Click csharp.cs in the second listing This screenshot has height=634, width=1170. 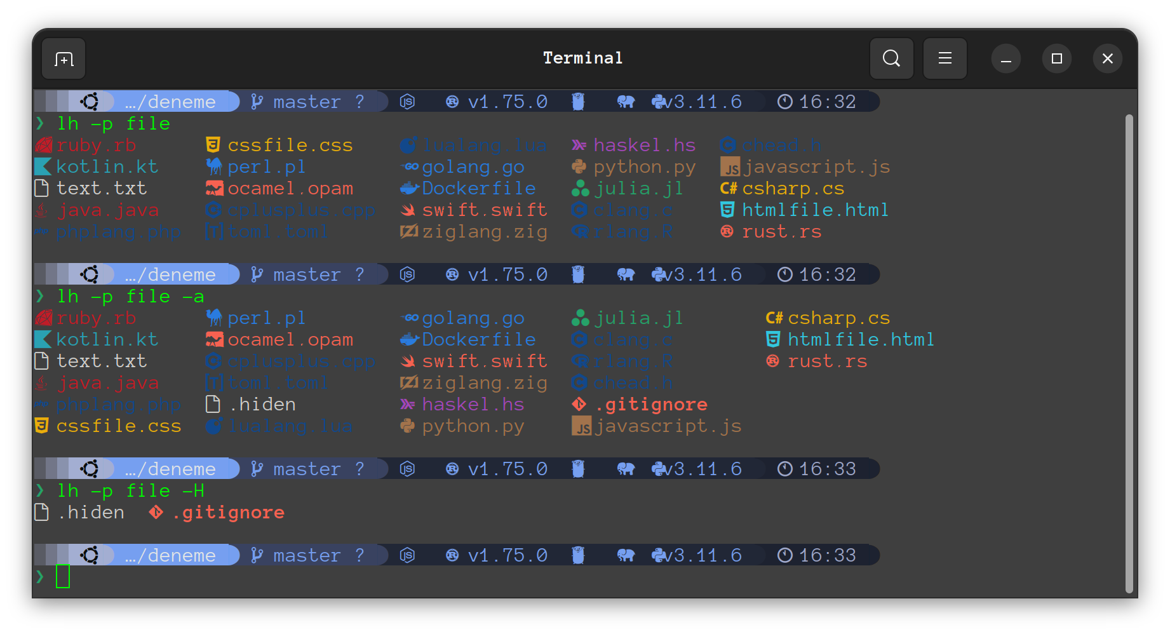click(x=839, y=318)
